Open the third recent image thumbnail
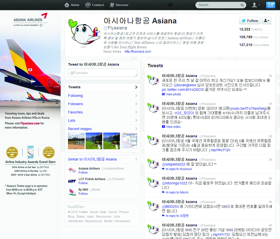The image size is (280, 239). click(112, 141)
